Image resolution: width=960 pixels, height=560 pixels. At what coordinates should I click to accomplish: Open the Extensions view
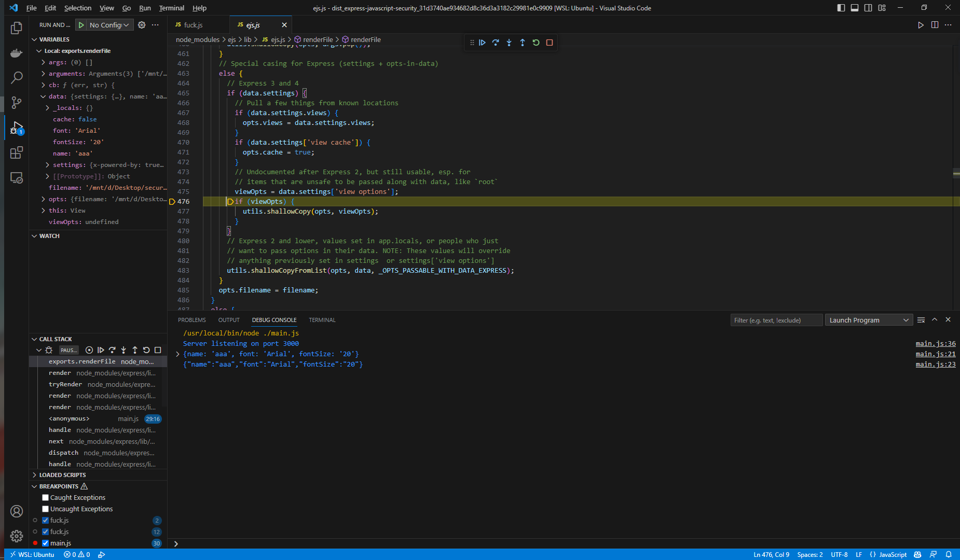[17, 152]
